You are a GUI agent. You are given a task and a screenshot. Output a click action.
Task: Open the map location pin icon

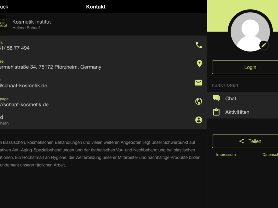(x=199, y=64)
